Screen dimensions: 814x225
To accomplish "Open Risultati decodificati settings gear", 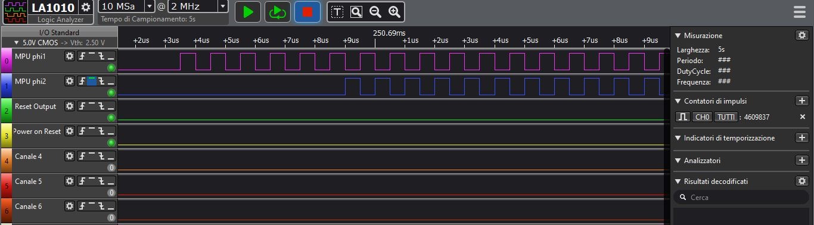I will pyautogui.click(x=802, y=181).
